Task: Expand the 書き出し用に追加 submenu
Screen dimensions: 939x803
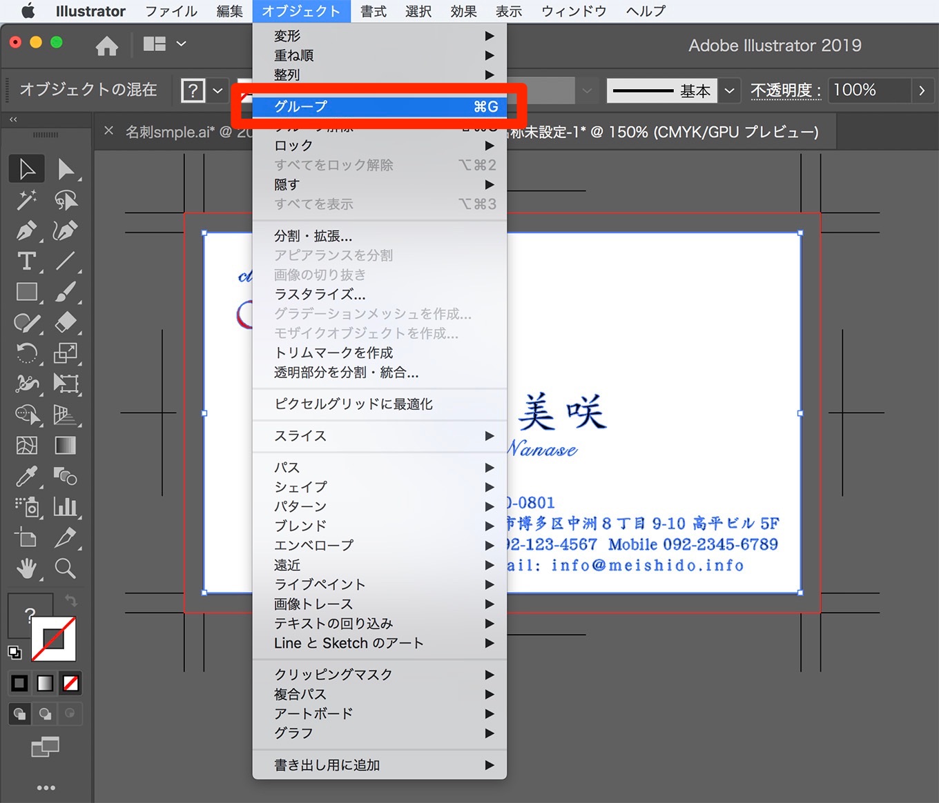Action: [380, 765]
